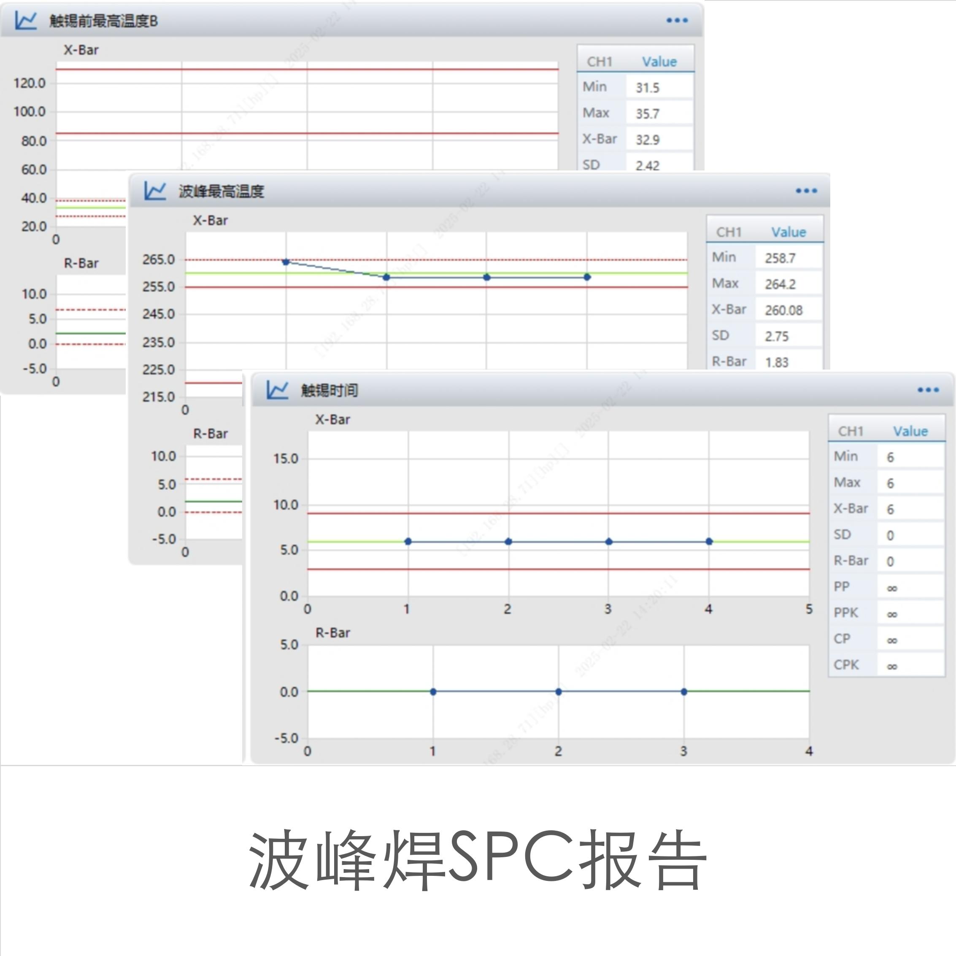This screenshot has width=956, height=956.
Task: Select Value column header in 触锡时间 table
Action: [910, 431]
